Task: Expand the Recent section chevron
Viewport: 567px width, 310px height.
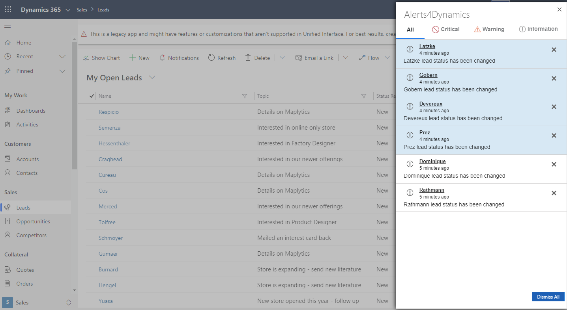Action: pyautogui.click(x=62, y=57)
